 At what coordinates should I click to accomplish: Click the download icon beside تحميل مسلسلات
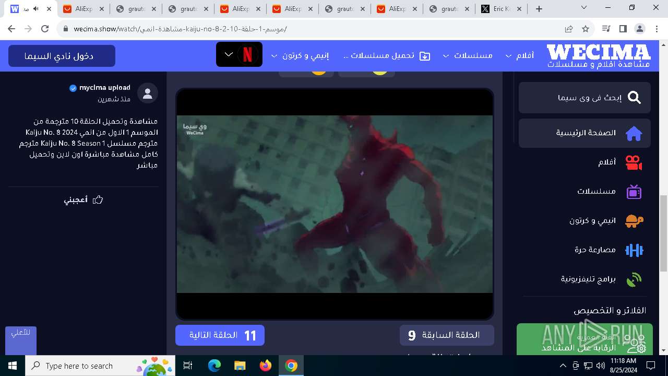pos(425,56)
